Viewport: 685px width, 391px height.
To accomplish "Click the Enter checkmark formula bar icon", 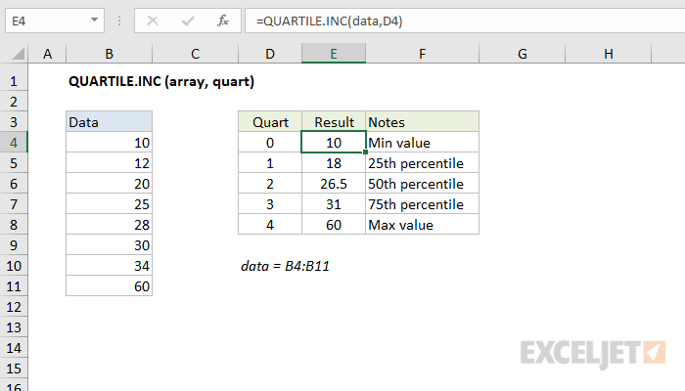I will pos(188,21).
